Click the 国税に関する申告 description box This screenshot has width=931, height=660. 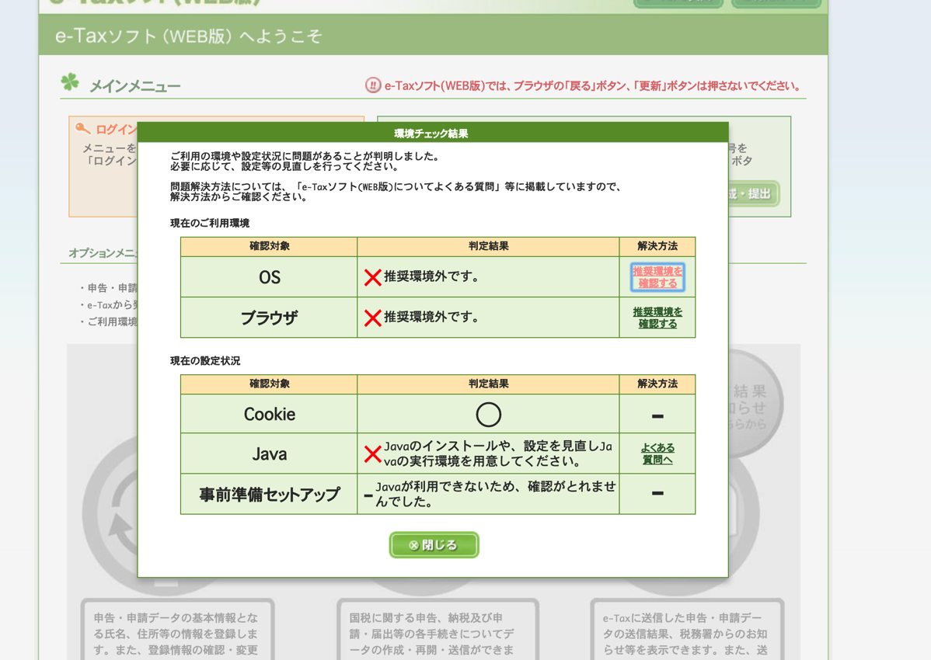[438, 630]
